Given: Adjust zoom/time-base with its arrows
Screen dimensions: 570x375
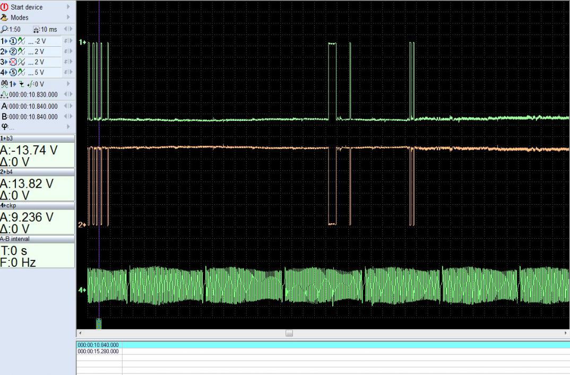Looking at the screenshot, I should [x=68, y=29].
